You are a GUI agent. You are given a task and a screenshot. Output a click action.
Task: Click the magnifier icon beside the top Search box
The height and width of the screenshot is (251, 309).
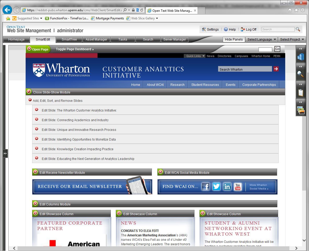(x=298, y=29)
